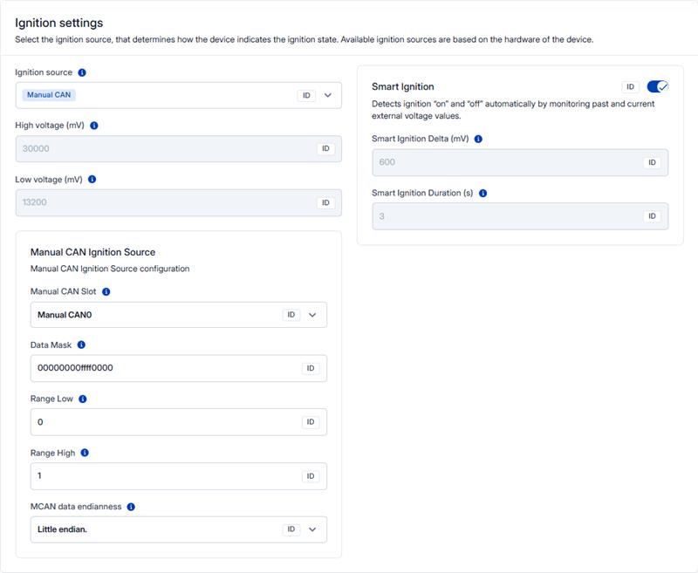This screenshot has width=698, height=573.
Task: Open the MCAN data endianness dropdown
Action: (312, 529)
